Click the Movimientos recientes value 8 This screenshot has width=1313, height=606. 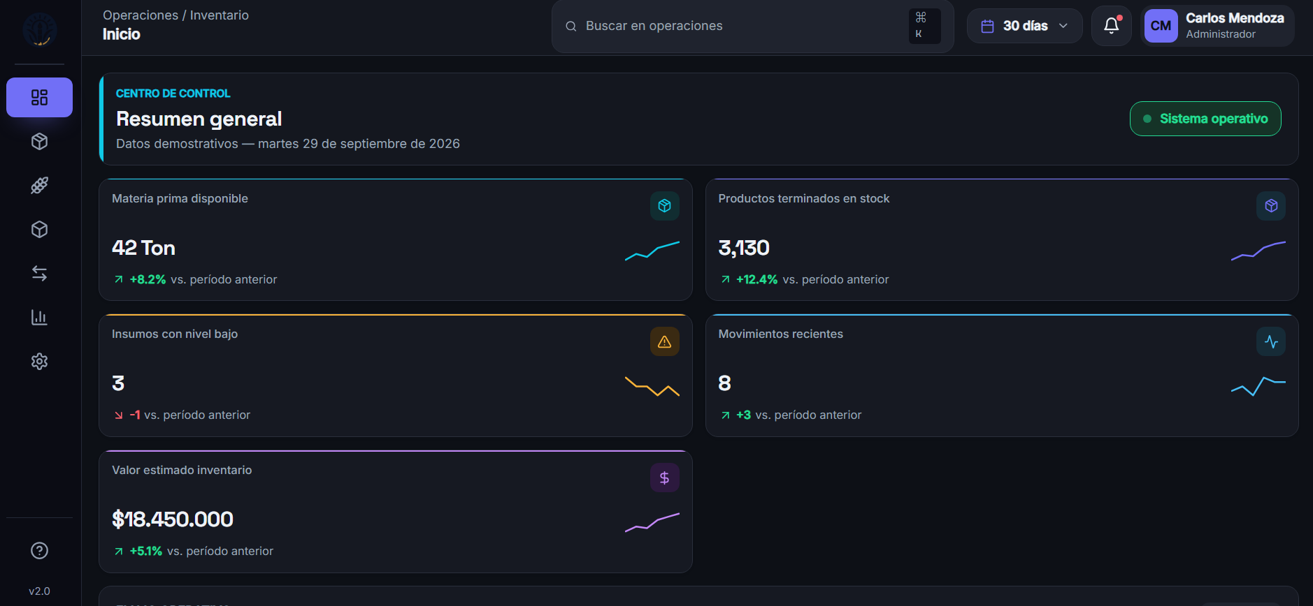(724, 383)
